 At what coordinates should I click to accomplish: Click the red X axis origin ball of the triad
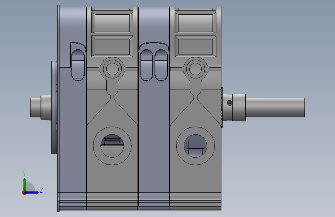coord(24,193)
